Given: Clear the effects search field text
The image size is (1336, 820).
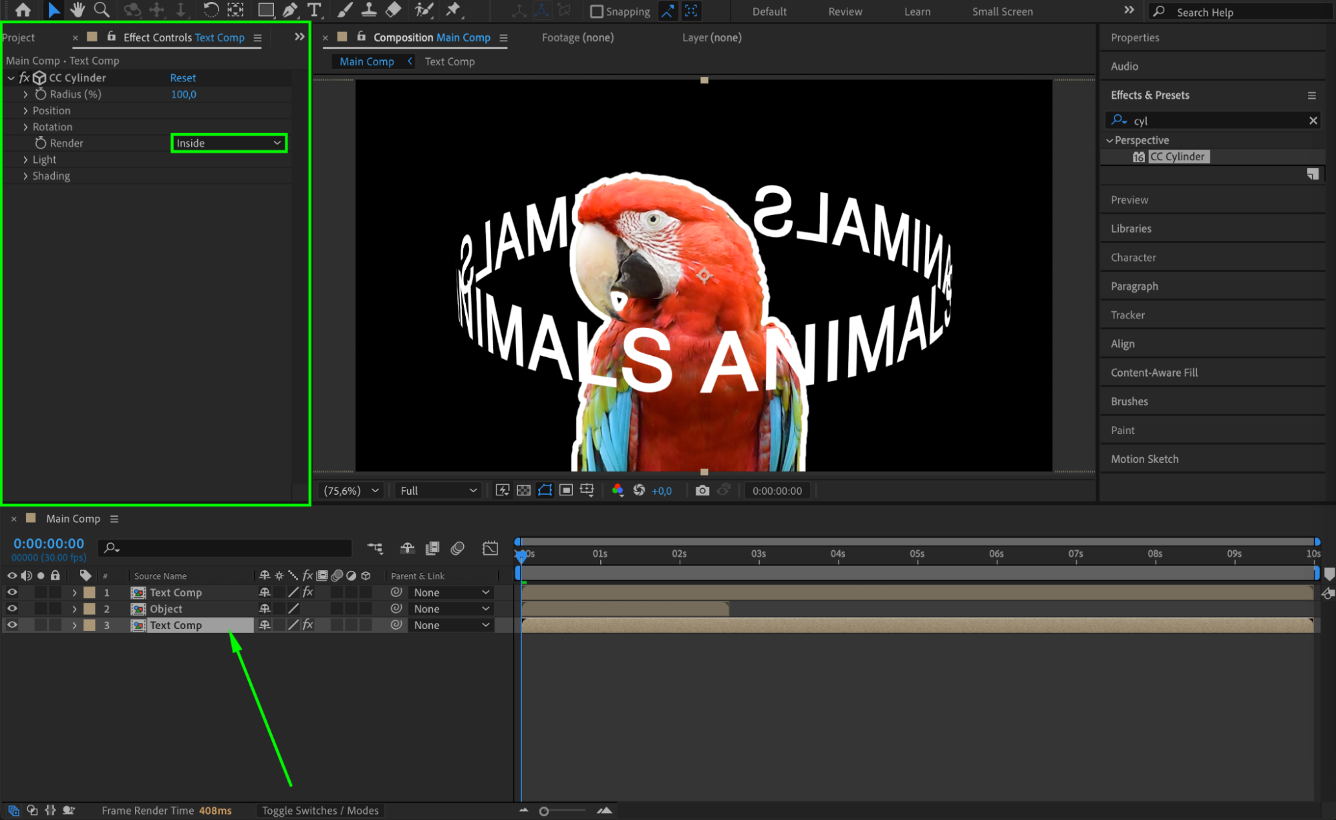Looking at the screenshot, I should 1313,121.
